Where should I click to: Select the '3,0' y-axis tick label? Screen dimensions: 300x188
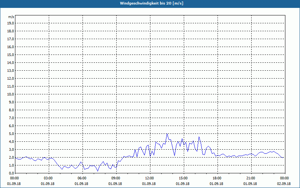pos(11,149)
